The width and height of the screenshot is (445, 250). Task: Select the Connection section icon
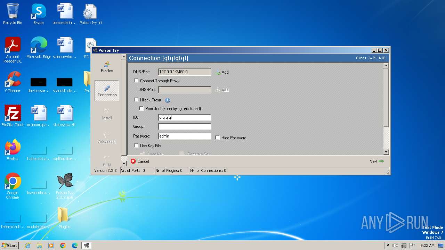coord(107,91)
